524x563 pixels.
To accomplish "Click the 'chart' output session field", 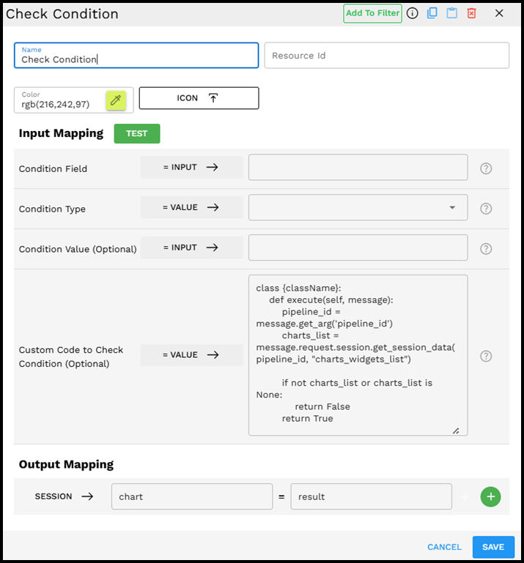I will 192,496.
